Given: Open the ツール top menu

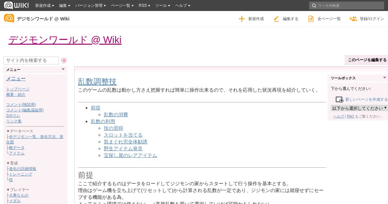Looking at the screenshot, I should 163,6.
